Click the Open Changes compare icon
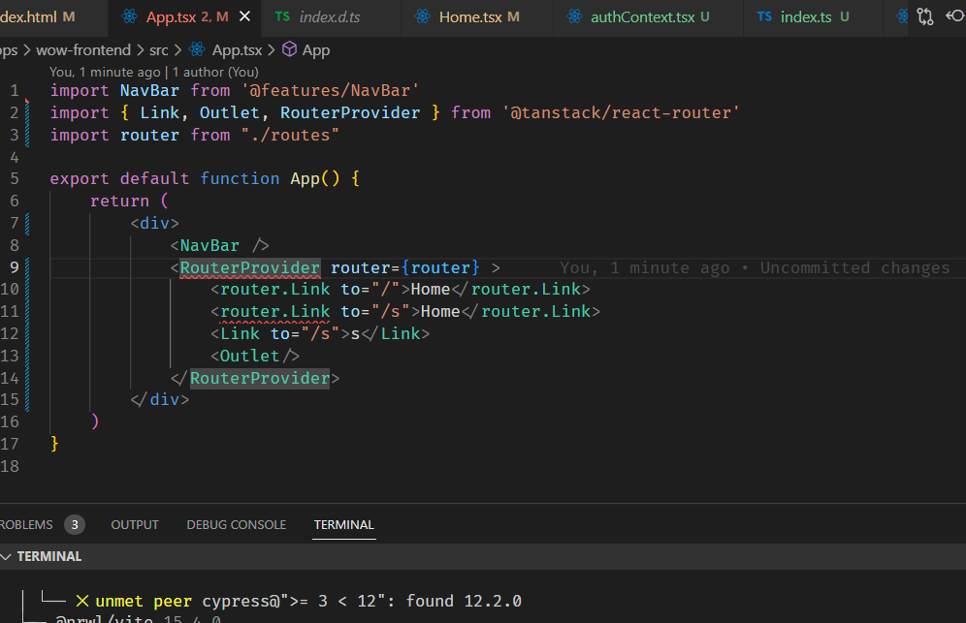 [925, 16]
